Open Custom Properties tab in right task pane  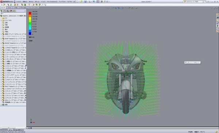(x=218, y=28)
